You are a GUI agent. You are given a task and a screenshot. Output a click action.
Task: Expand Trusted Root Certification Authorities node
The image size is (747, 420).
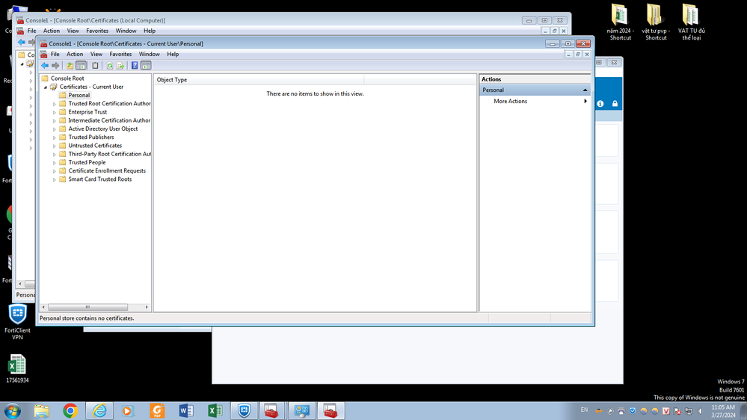[55, 104]
